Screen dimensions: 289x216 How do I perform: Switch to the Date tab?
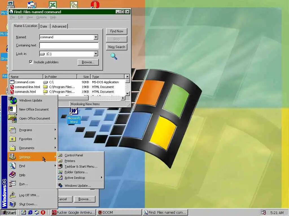pos(44,26)
